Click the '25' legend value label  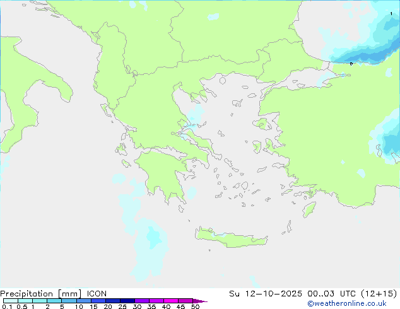pyautogui.click(x=122, y=306)
